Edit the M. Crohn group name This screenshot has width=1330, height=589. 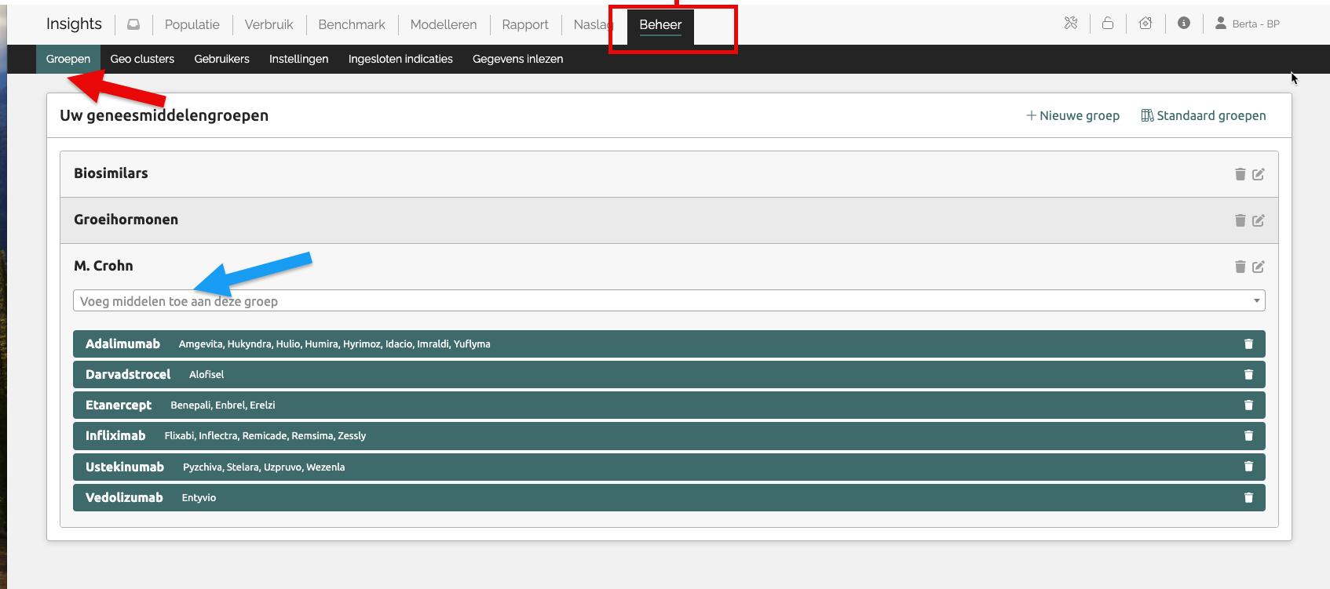point(1259,267)
